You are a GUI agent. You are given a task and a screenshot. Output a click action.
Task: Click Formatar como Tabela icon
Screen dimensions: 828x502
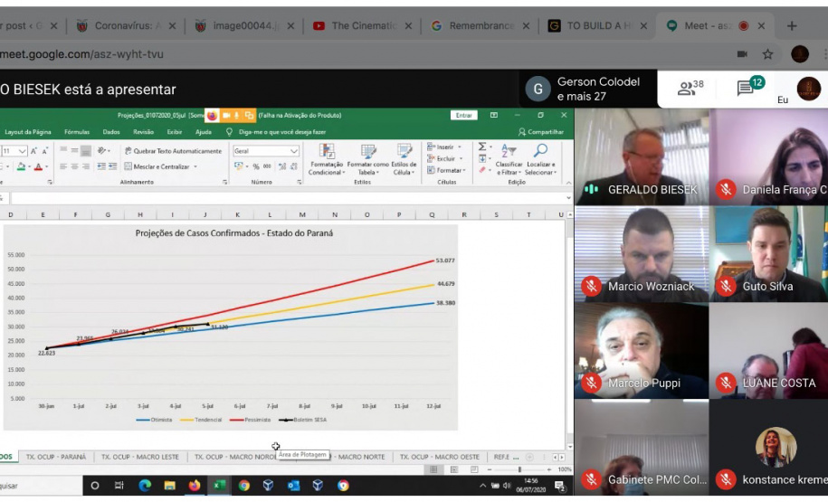[367, 152]
